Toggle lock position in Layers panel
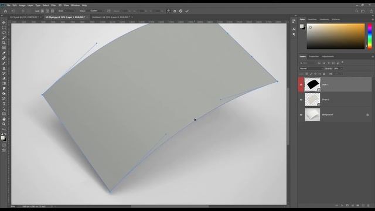 click(315, 74)
